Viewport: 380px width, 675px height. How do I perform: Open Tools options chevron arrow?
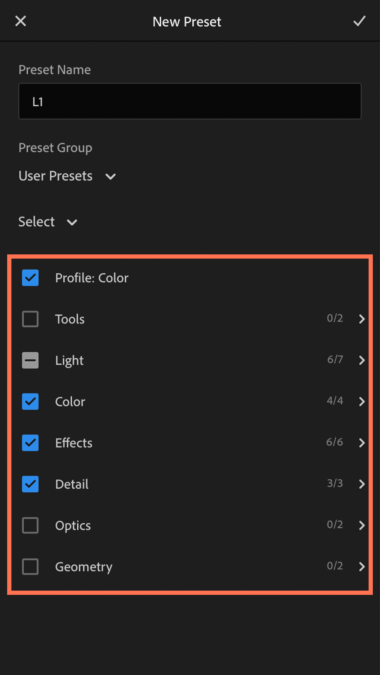362,319
